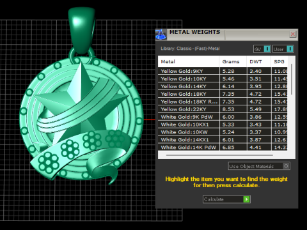Viewport: 307px width, 230px height.
Task: Click the vertical scrollbar of metal list
Action: tap(292, 79)
